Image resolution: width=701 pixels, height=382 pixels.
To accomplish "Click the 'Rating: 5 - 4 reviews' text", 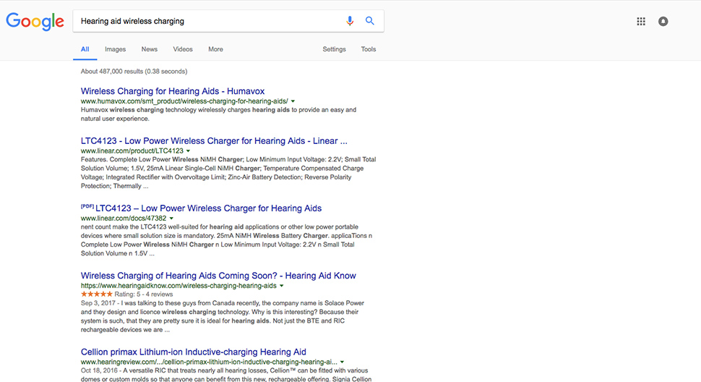I will coord(144,294).
